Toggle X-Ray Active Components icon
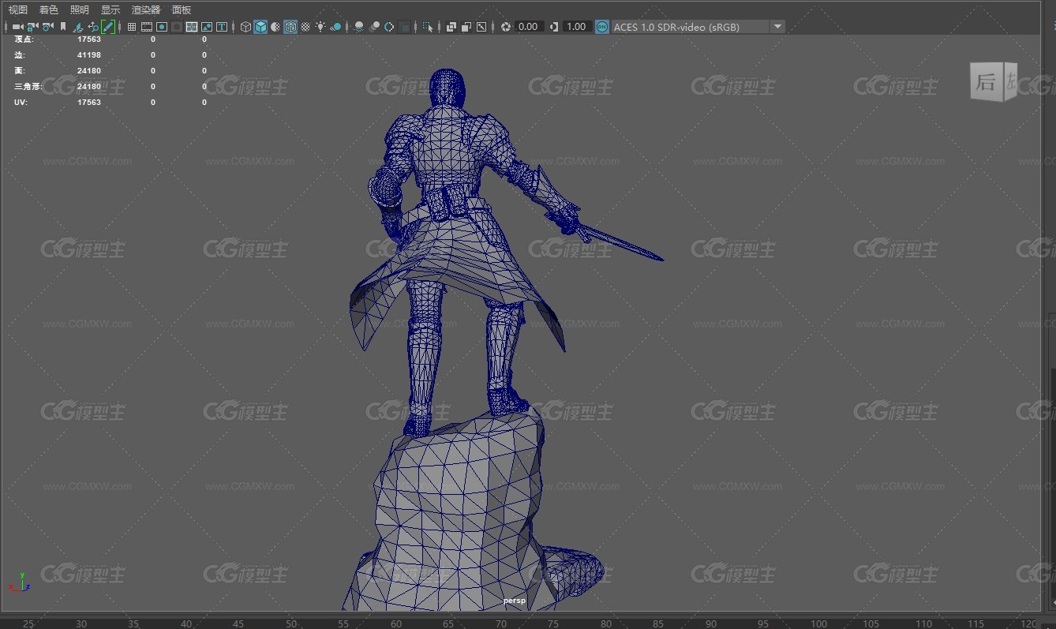Screen dimensions: 1056x629 click(466, 27)
